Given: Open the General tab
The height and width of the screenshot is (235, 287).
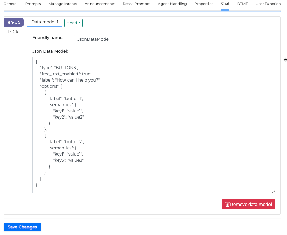Looking at the screenshot, I should click(10, 4).
